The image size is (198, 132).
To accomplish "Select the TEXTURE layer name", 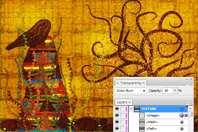I will coord(148,109).
